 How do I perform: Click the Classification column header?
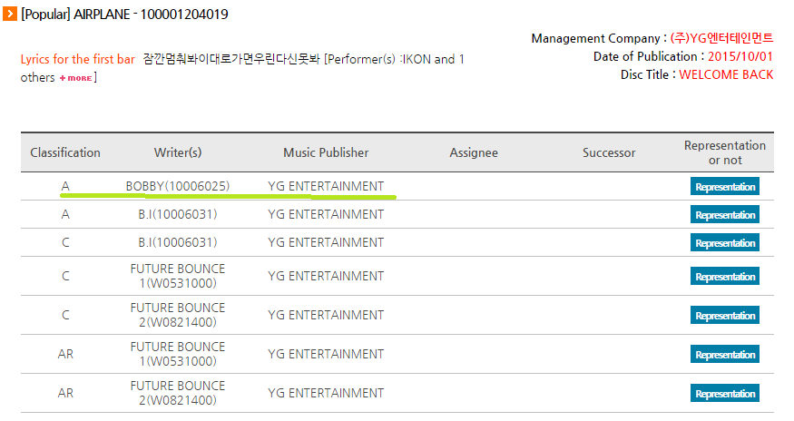(x=65, y=152)
